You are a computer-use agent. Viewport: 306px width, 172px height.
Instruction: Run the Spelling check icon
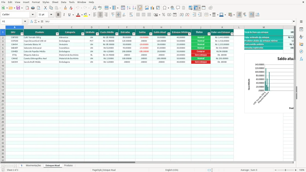tap(100, 8)
